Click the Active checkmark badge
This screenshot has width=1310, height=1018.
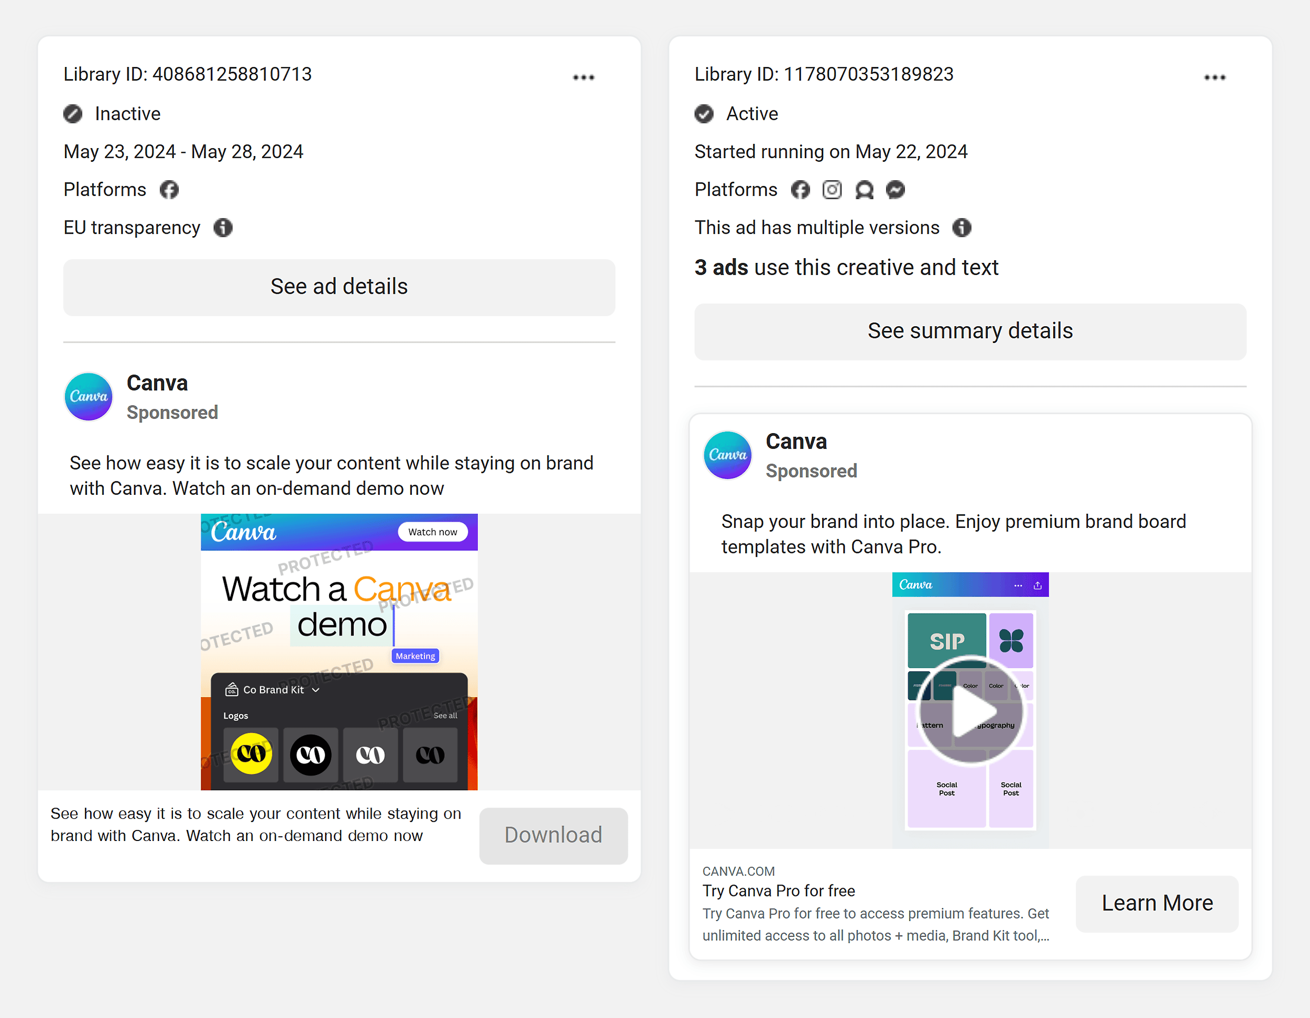pyautogui.click(x=704, y=113)
